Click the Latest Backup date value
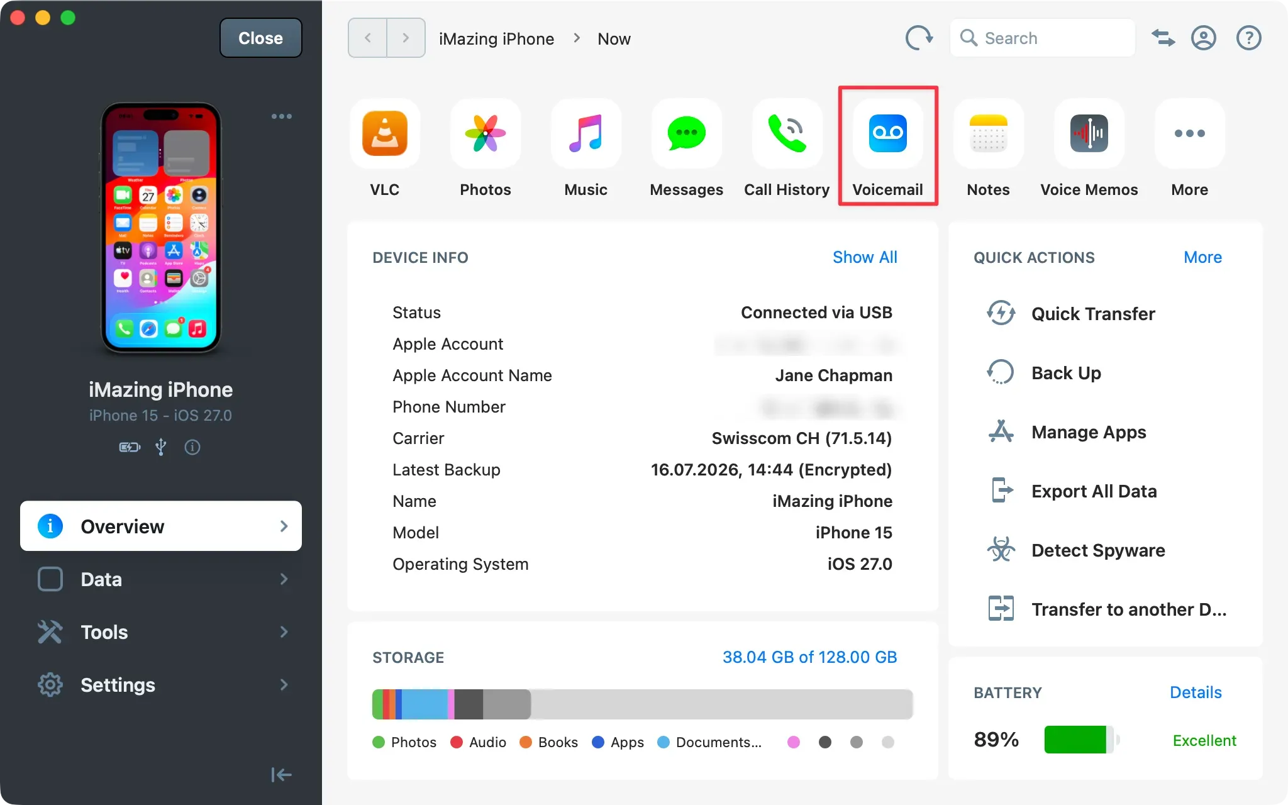This screenshot has height=805, width=1288. pyautogui.click(x=771, y=470)
